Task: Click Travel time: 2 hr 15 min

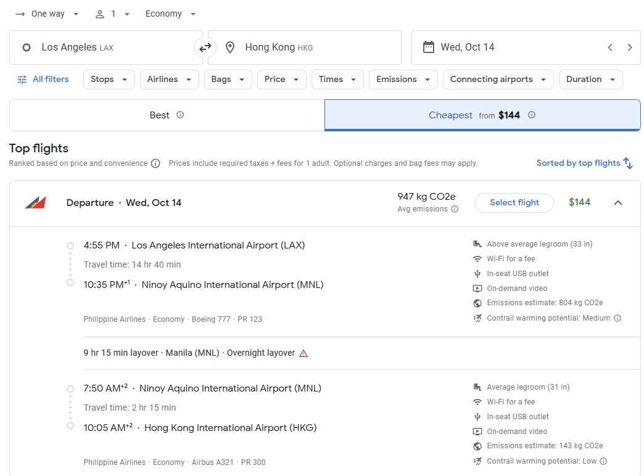Action: [x=130, y=408]
